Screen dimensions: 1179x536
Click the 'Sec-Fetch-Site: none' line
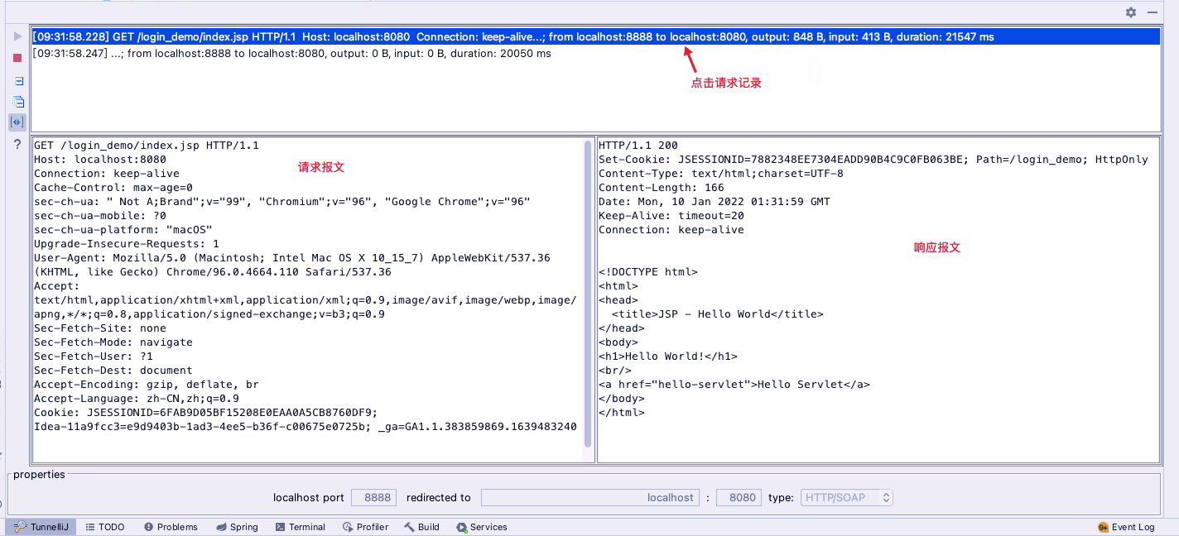pos(100,328)
